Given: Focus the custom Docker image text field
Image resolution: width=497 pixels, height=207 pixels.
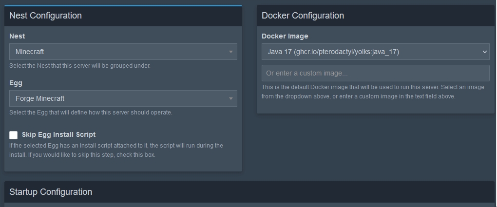Looking at the screenshot, I should click(375, 73).
